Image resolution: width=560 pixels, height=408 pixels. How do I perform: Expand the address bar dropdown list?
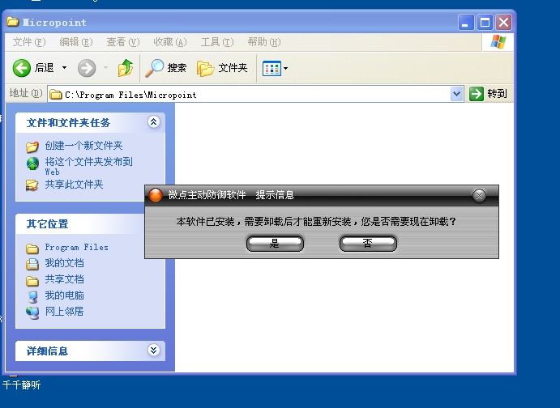tap(457, 94)
